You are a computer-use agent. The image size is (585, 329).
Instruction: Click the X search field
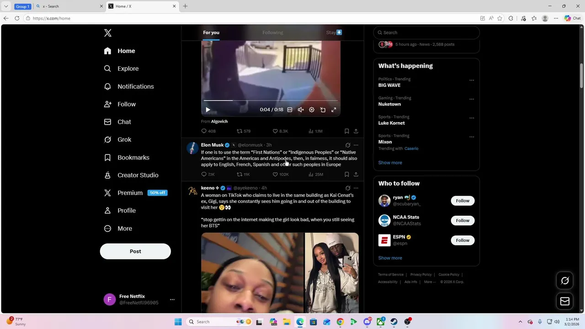click(x=426, y=32)
